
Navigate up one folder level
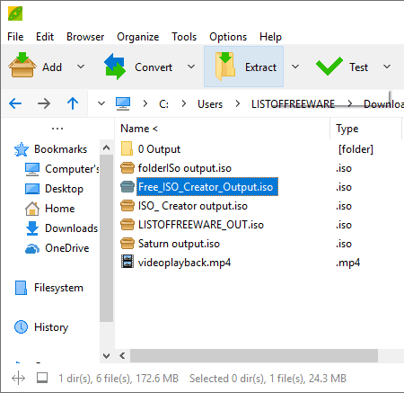(x=73, y=103)
